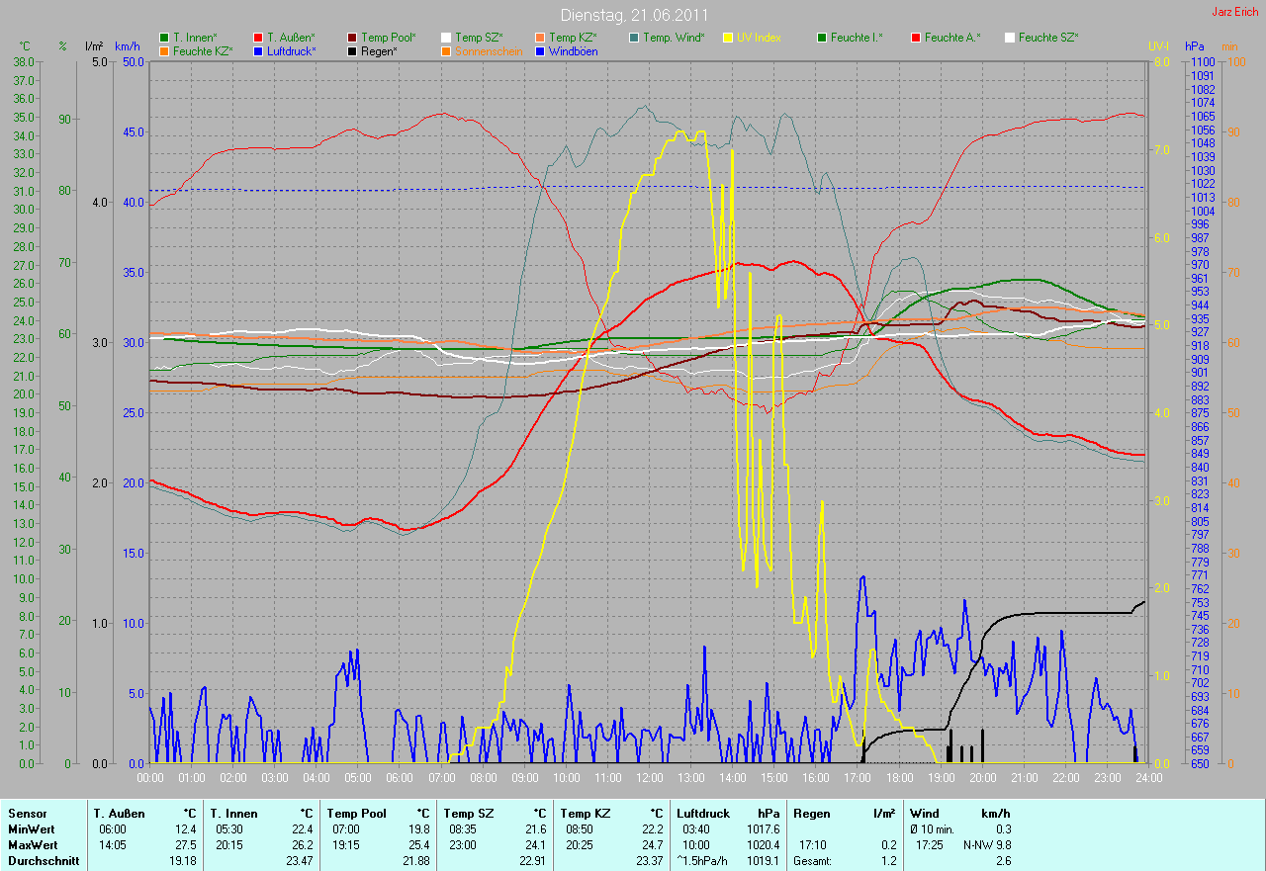Click the Temp SZ average 22.91
Viewport: 1266px width, 871px height.
pyautogui.click(x=532, y=861)
